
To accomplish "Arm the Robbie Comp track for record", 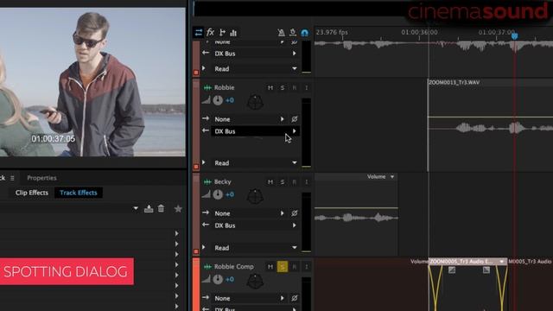I will pos(295,267).
